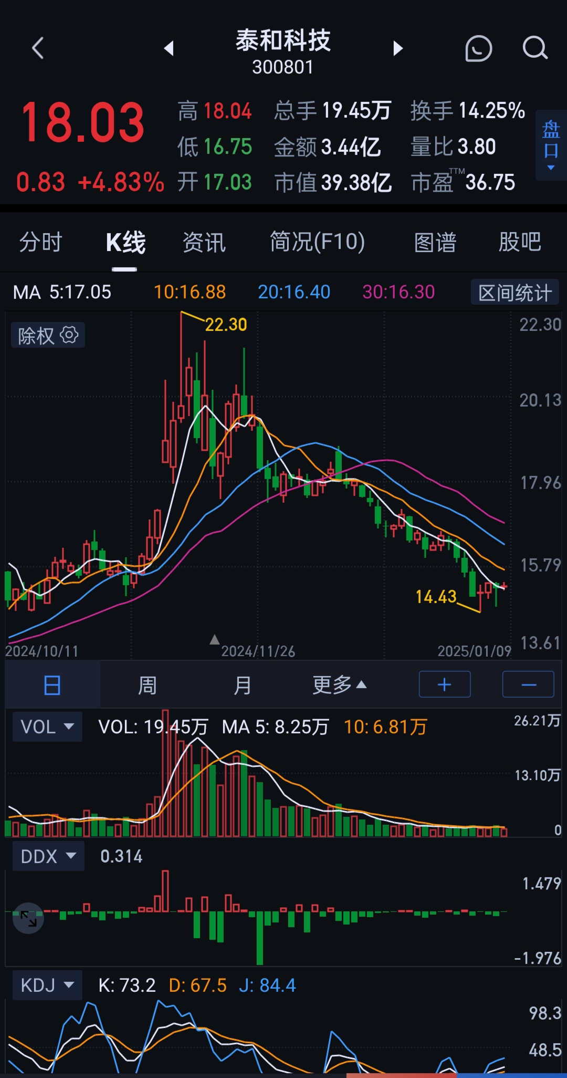The height and width of the screenshot is (1078, 567).
Task: Tap KDJ J: 84.4 value
Action: tap(267, 985)
